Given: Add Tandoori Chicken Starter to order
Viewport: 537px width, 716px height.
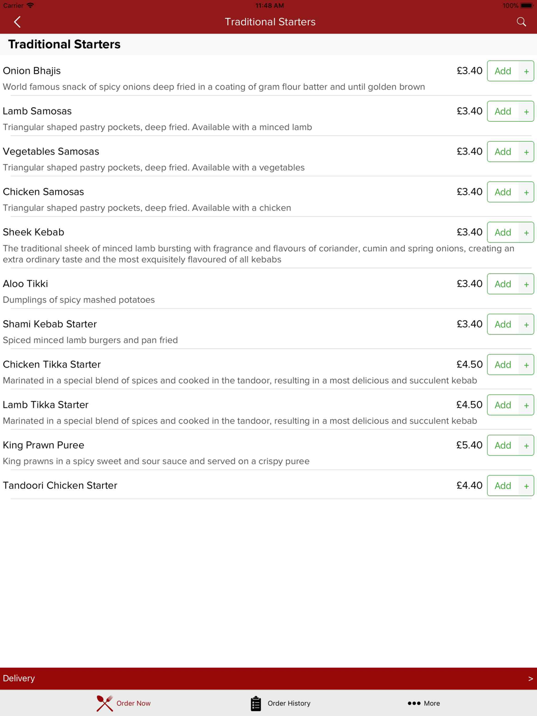Looking at the screenshot, I should coord(503,486).
